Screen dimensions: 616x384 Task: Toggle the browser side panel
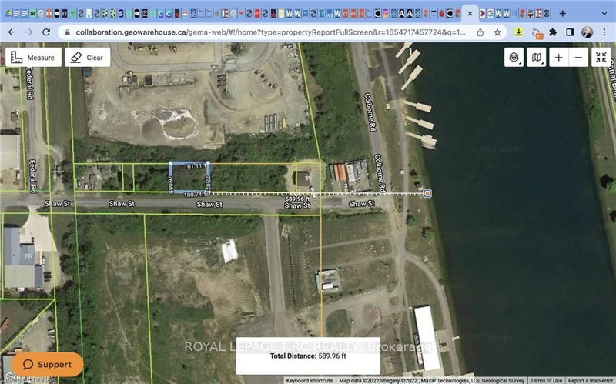click(x=570, y=32)
